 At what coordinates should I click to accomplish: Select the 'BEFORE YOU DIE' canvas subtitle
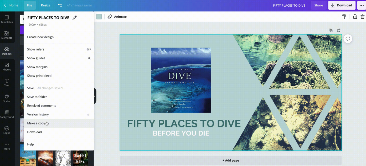point(181,133)
